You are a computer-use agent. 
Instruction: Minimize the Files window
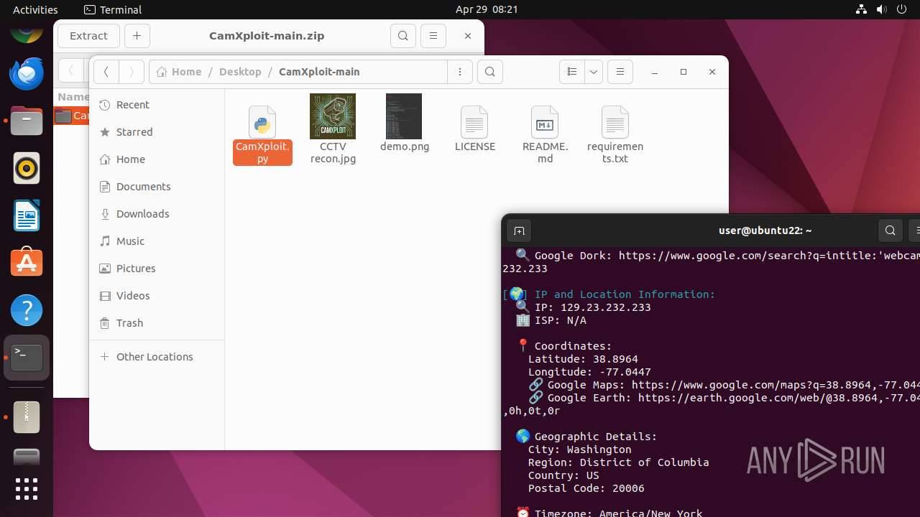(x=655, y=72)
